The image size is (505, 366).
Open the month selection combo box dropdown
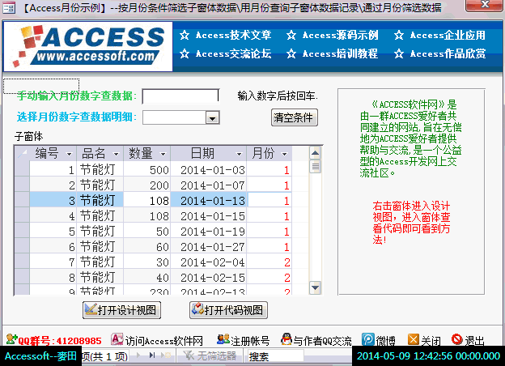pyautogui.click(x=212, y=118)
